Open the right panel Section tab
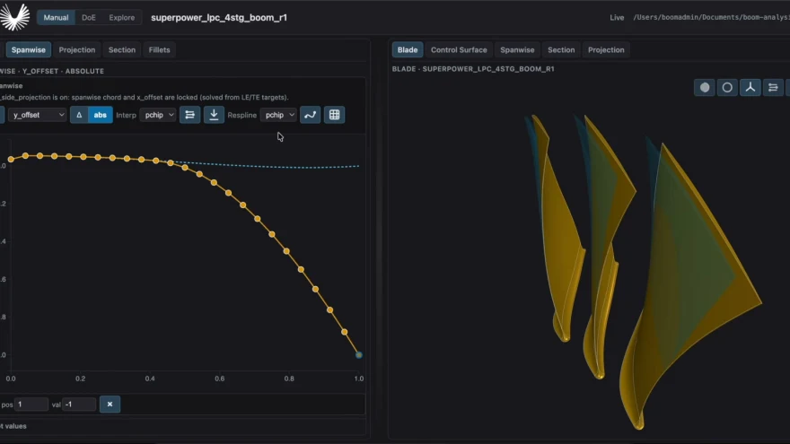The width and height of the screenshot is (790, 444). click(561, 50)
